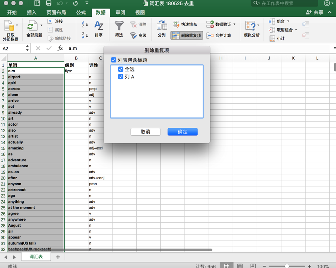Viewport: 336px width, 268px height.
Task: Click the Redo arrow icon
Action: pyautogui.click(x=75, y=3)
